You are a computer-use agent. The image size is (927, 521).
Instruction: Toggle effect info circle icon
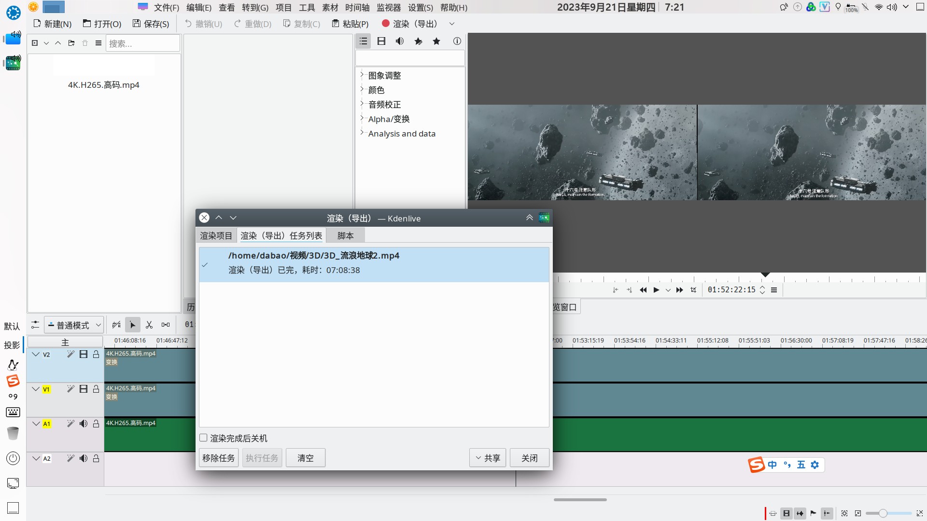(457, 41)
